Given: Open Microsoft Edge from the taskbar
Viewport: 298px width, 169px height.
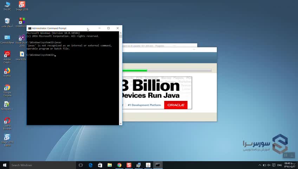Looking at the screenshot, I should [x=90, y=165].
